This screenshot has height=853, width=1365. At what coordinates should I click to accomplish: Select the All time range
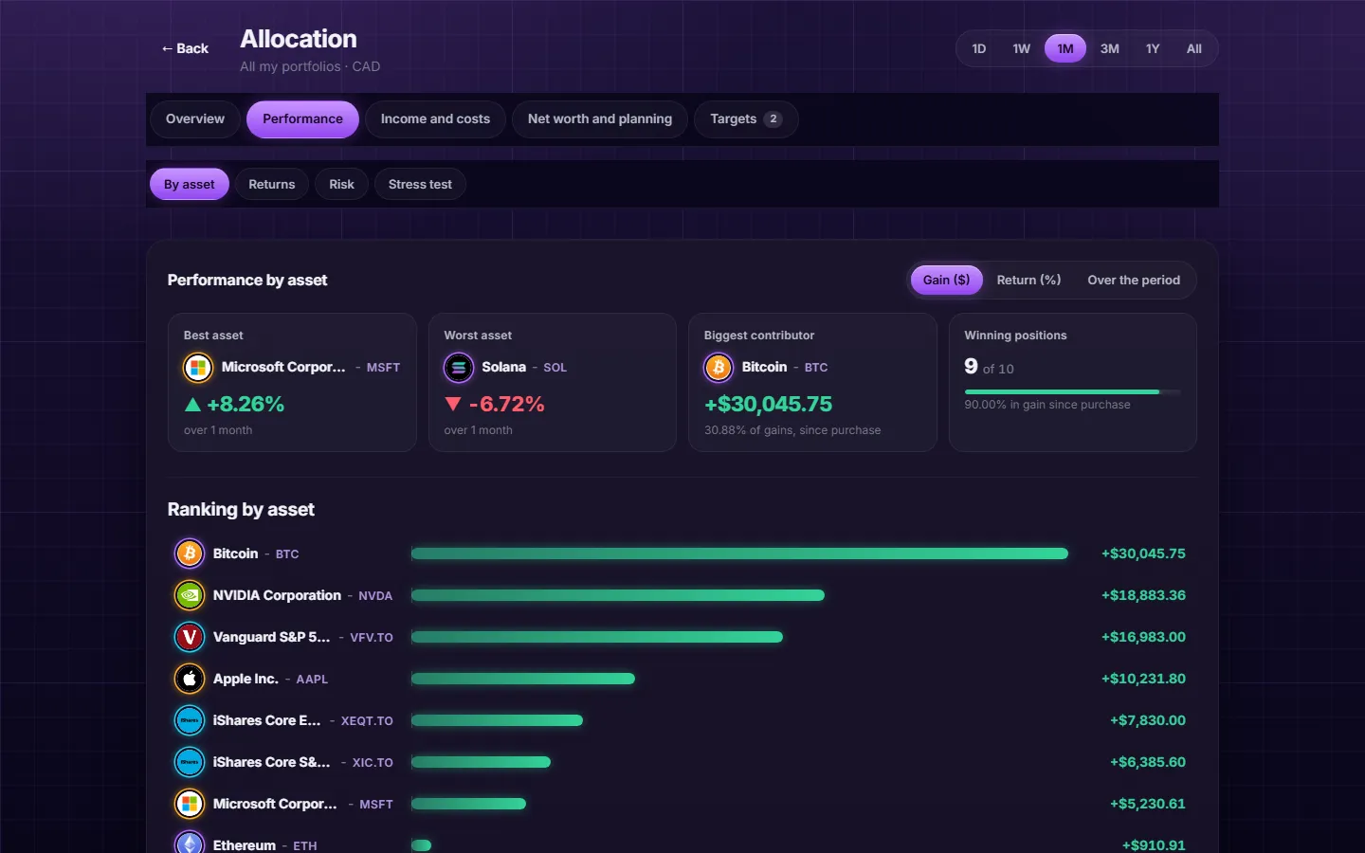1194,48
